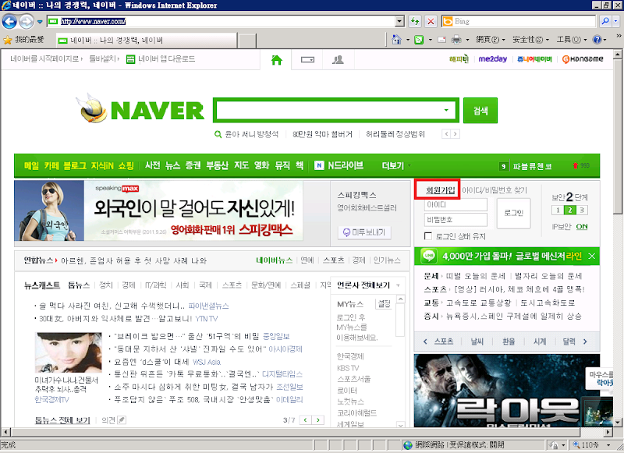The image size is (624, 453).
Task: Click the 비밀번호 password field
Action: click(456, 220)
